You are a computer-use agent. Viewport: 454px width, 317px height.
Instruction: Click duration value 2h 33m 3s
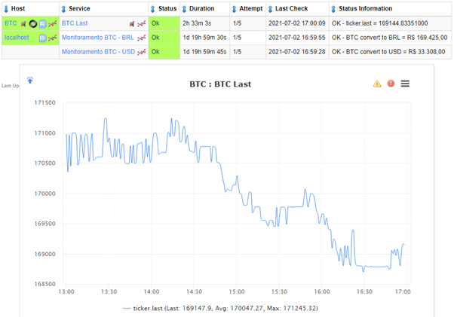tap(197, 23)
